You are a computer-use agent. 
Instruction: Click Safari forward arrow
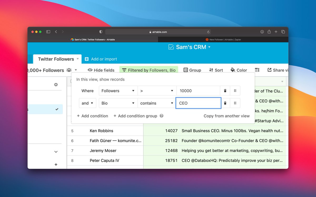63,32
